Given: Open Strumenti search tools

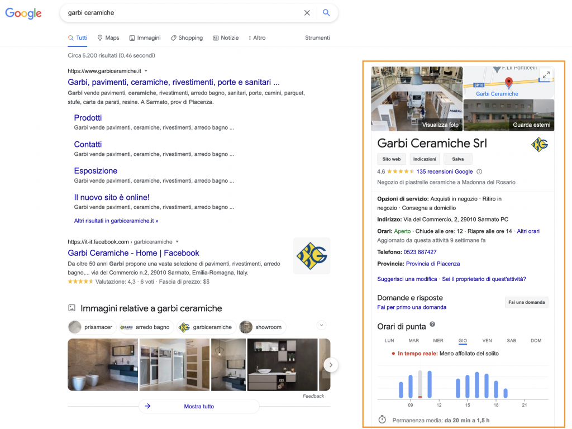Looking at the screenshot, I should (317, 38).
